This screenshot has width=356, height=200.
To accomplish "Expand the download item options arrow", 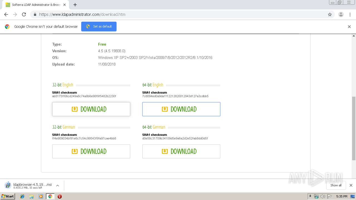I will click(58, 186).
